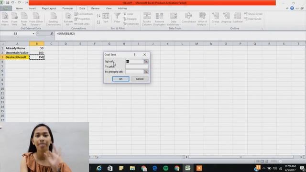Viewport: 306px width, 172px height.
Task: Switch to the Home tab
Action: (x=19, y=9)
